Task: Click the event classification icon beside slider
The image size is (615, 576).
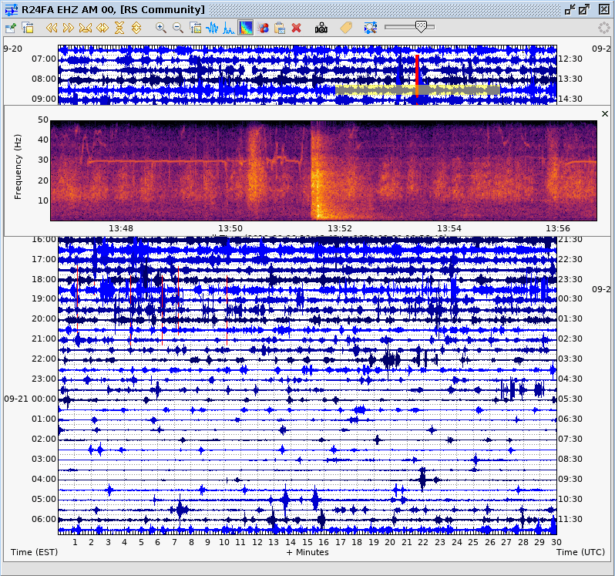Action: pyautogui.click(x=370, y=28)
